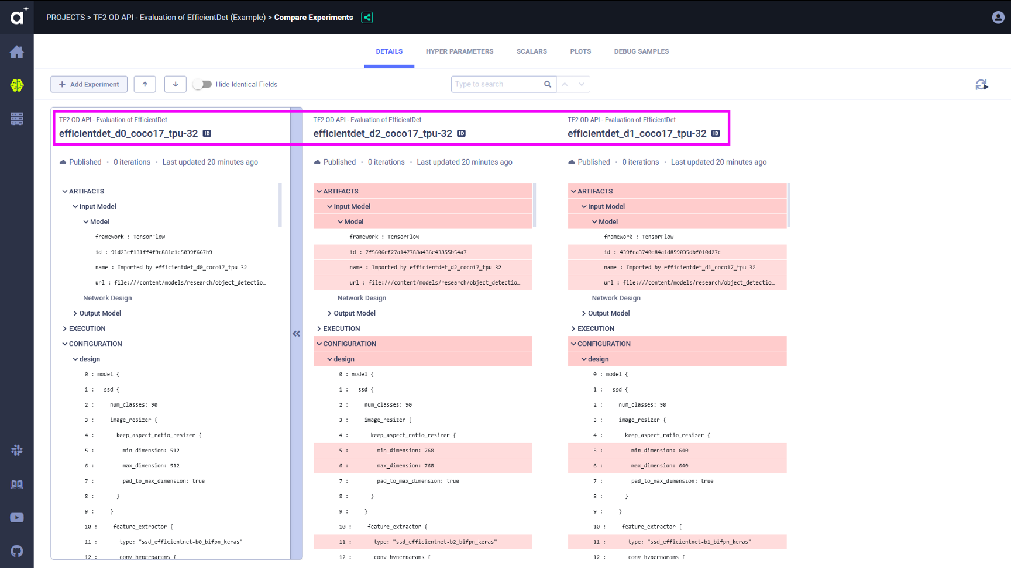Toggle Hide Identical Fields switch
The height and width of the screenshot is (568, 1011).
pyautogui.click(x=202, y=84)
